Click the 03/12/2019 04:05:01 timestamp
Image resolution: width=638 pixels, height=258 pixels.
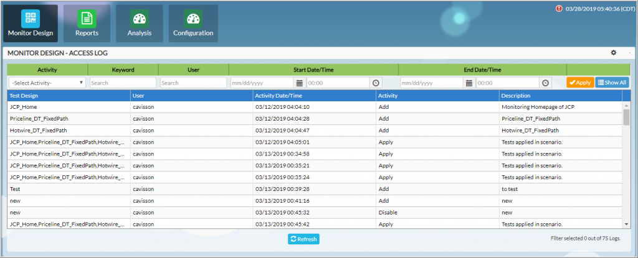tap(282, 142)
